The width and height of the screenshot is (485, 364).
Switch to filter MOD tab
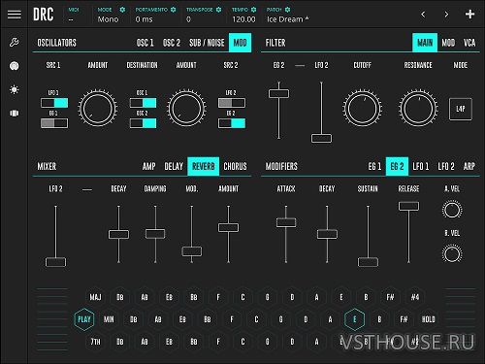[x=448, y=43]
